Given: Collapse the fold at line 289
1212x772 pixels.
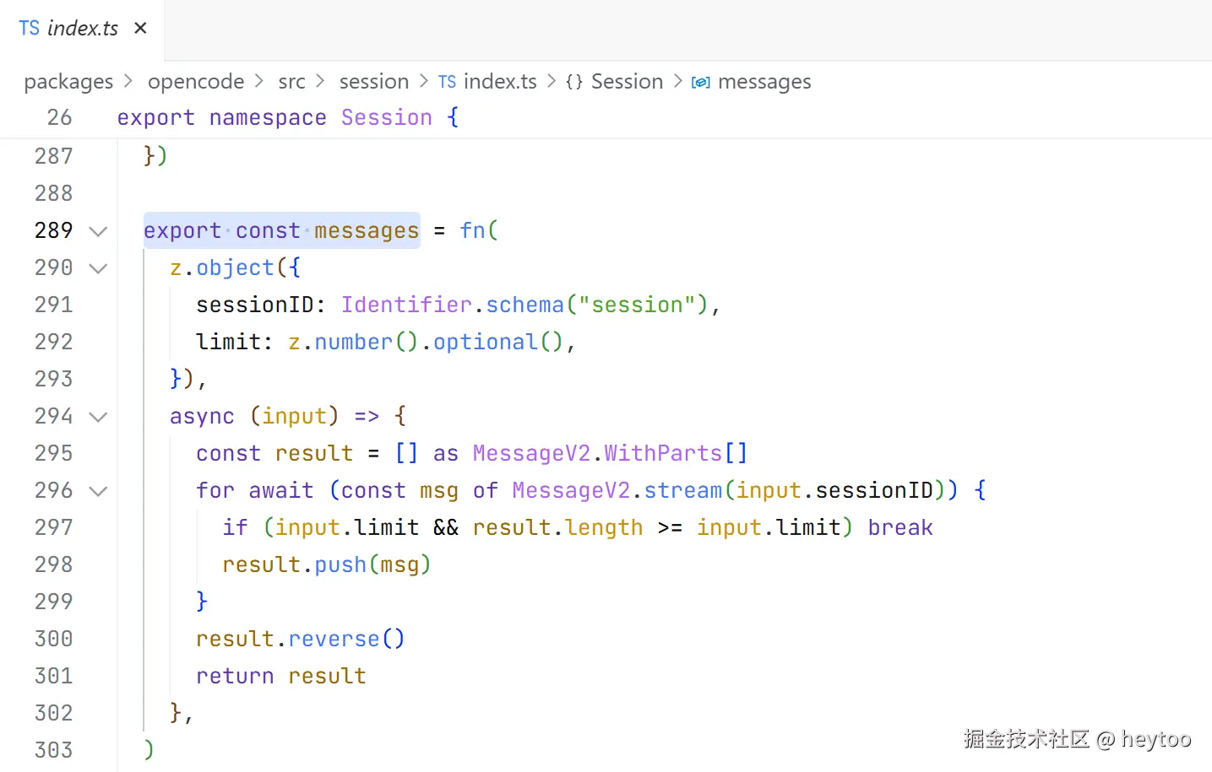Looking at the screenshot, I should (98, 231).
